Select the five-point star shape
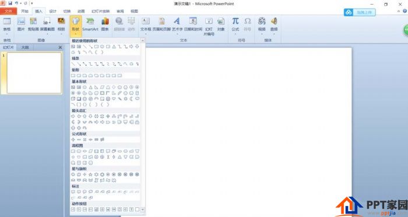The image size is (408, 217). click(x=90, y=175)
